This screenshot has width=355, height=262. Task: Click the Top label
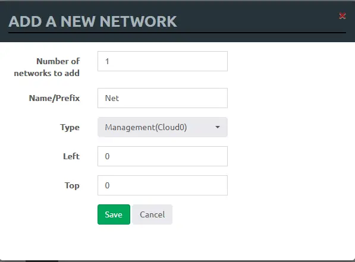72,185
